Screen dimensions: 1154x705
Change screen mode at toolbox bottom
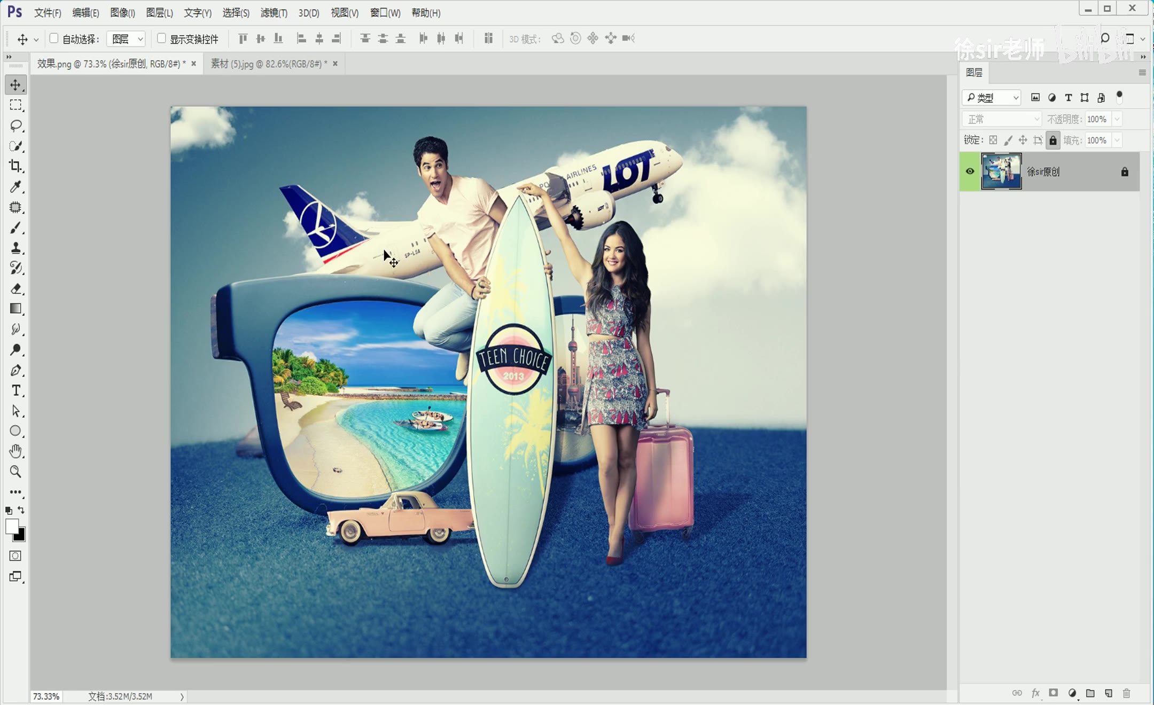click(15, 577)
